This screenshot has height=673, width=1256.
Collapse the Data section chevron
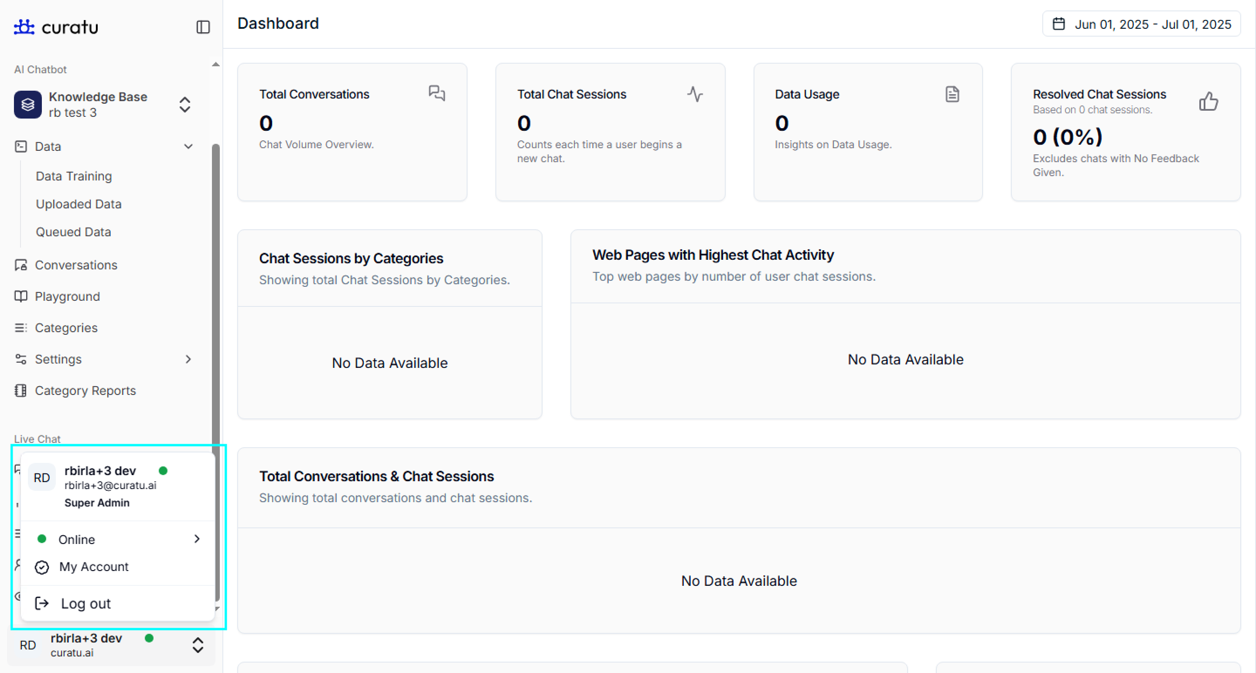188,146
